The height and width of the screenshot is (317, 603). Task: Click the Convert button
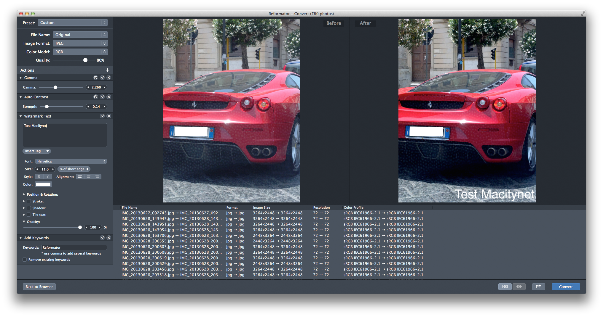pyautogui.click(x=566, y=287)
